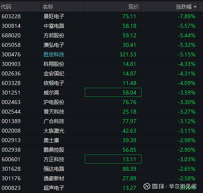Sort by the 名称 column header
The width and height of the screenshot is (203, 193).
pos(63,7)
